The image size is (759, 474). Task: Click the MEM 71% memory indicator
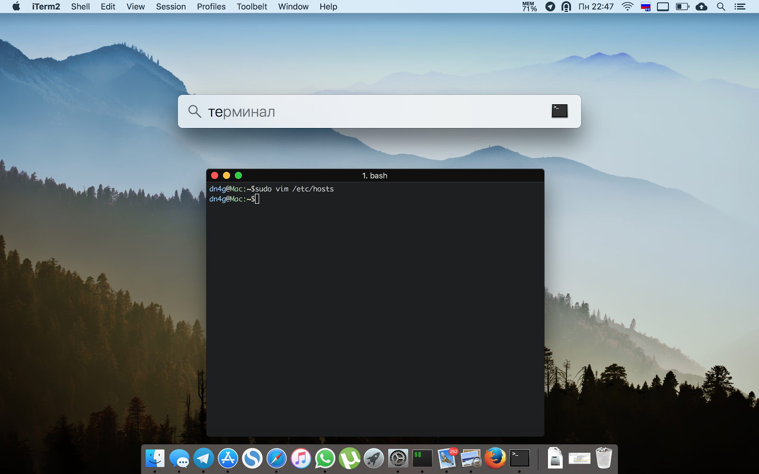[529, 7]
